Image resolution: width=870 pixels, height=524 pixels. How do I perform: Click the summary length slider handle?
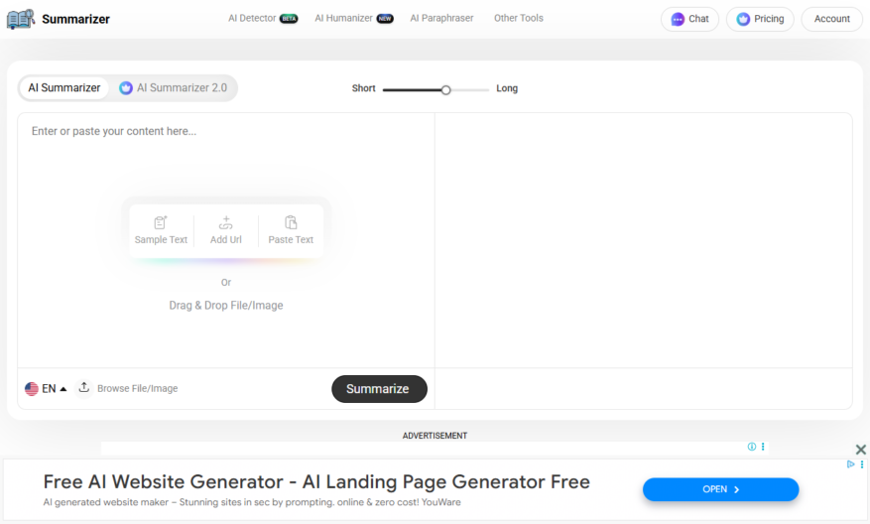445,90
